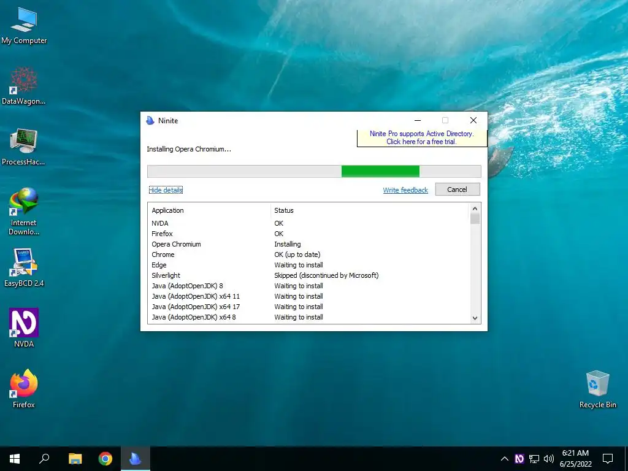Screen dimensions: 628x471
Task: Open Internet Download Manager desktop icon
Action: coord(24,212)
